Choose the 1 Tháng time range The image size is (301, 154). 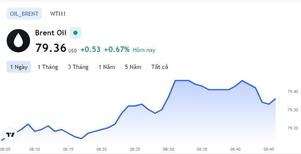pyautogui.click(x=48, y=67)
